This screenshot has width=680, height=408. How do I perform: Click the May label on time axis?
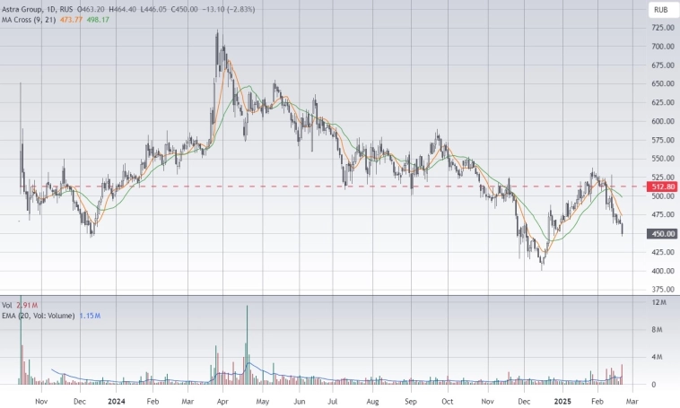[x=262, y=401]
